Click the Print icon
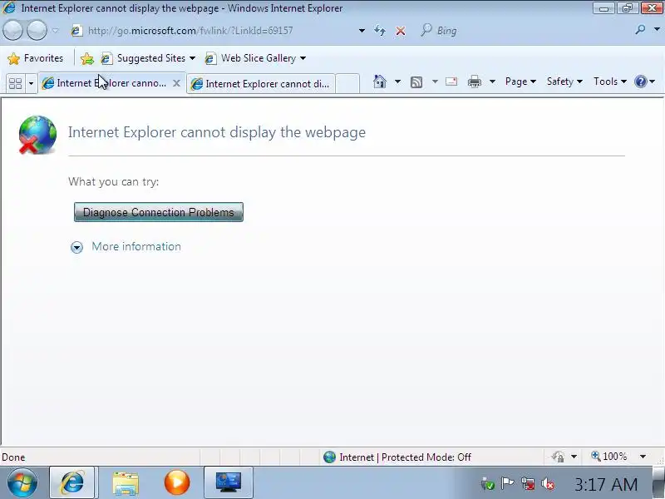 click(474, 82)
